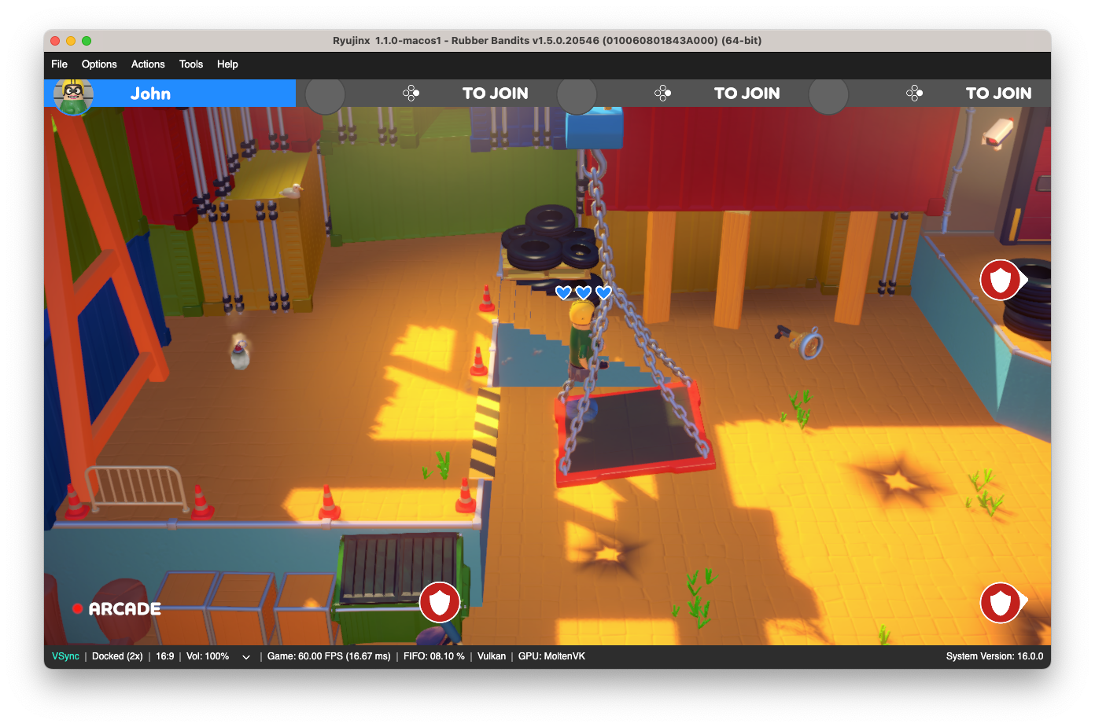
Task: Toggle VSync in the status bar
Action: (65, 656)
